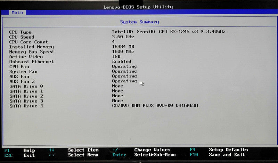Click the Enabled value for Onboard Ethernet
Image resolution: width=278 pixels, height=163 pixels.
[121, 62]
